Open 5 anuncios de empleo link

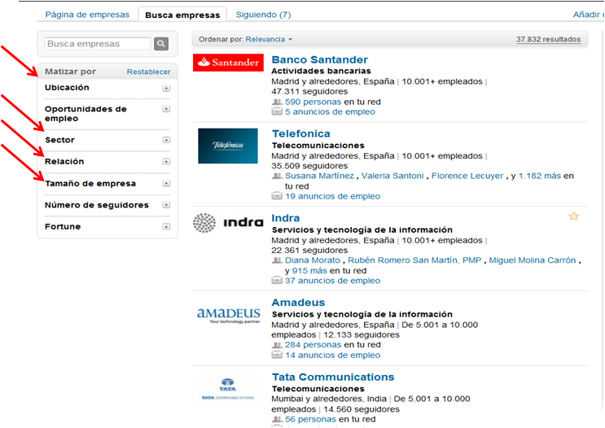tap(330, 111)
